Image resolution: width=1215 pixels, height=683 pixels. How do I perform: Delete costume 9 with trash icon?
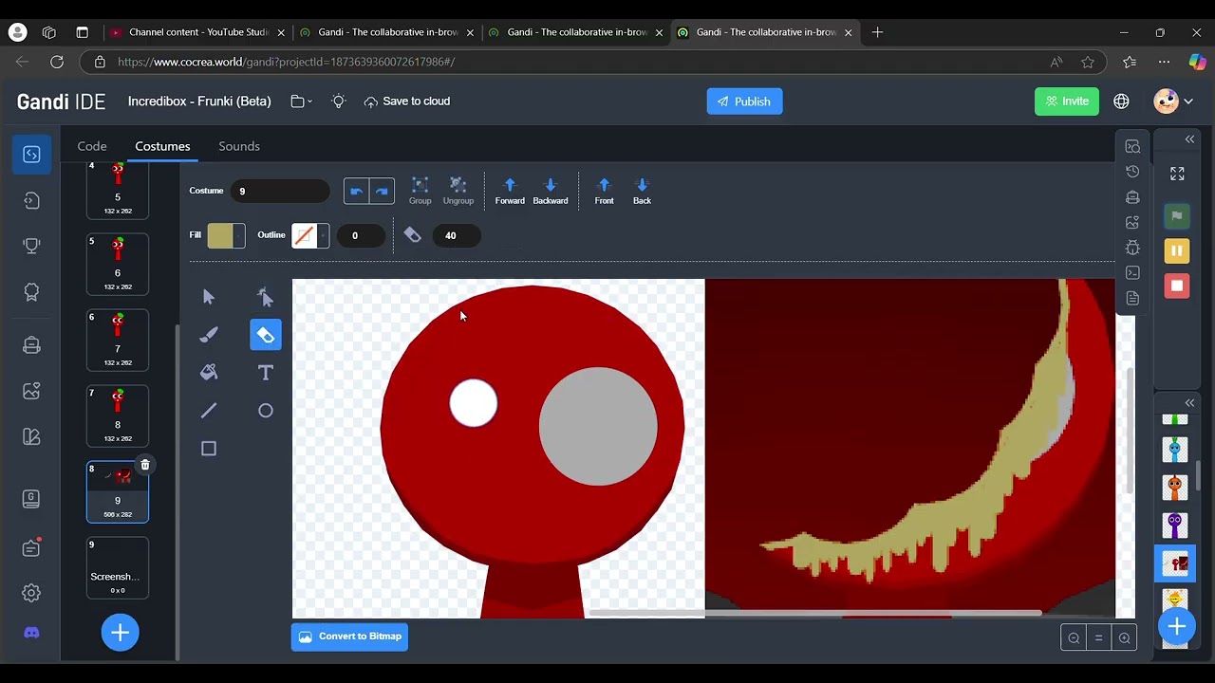[145, 465]
